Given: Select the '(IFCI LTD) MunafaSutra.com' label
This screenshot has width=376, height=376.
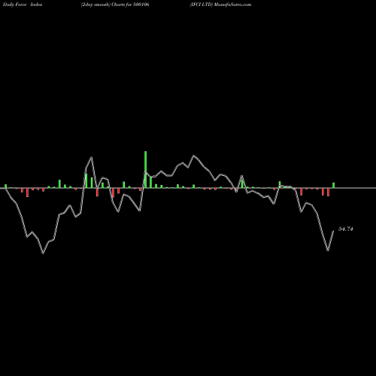Looking at the screenshot, I should [220, 5].
